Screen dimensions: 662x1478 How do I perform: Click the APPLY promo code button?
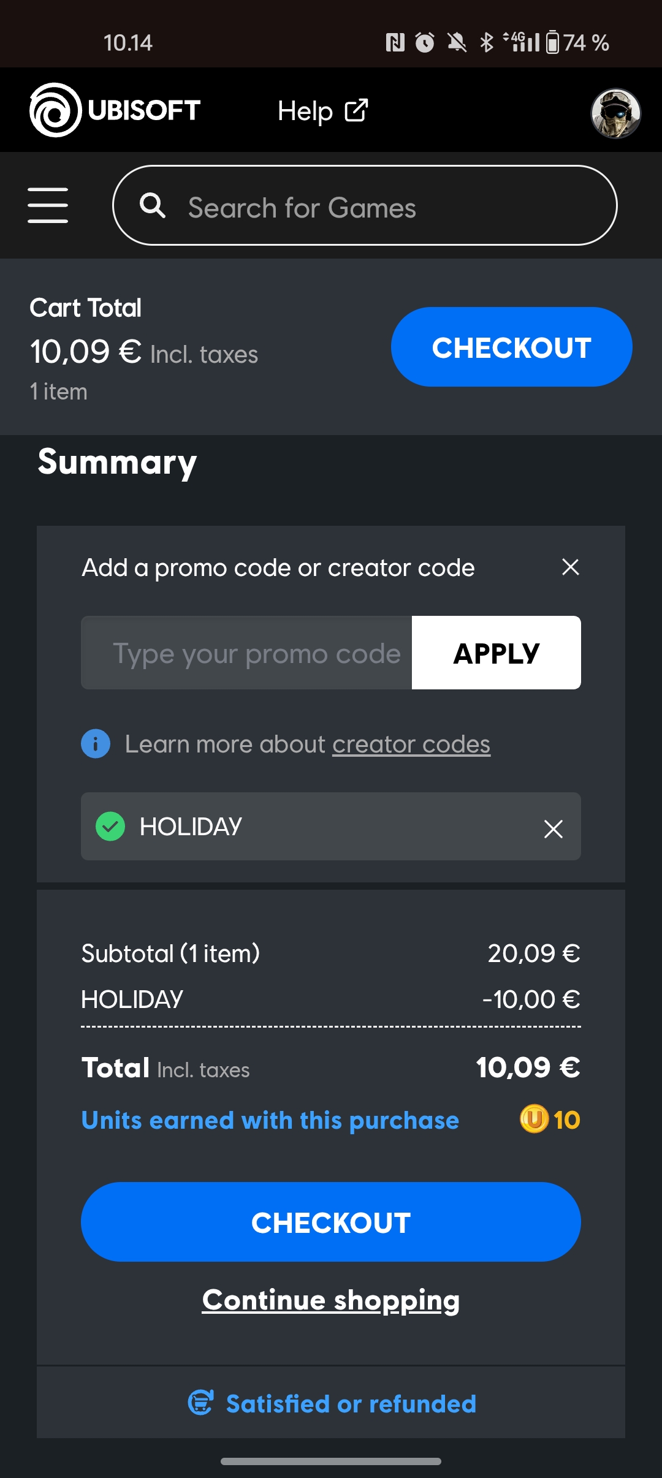[x=496, y=653]
